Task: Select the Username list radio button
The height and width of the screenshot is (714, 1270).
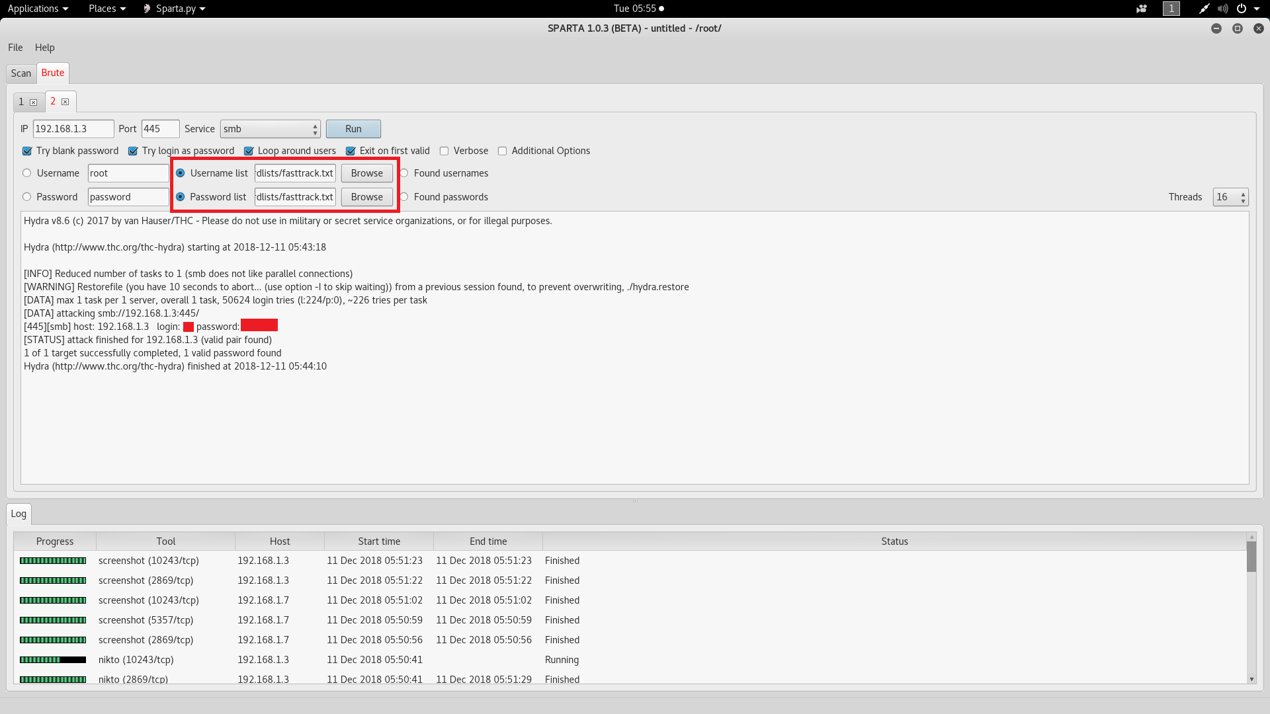Action: coord(180,173)
